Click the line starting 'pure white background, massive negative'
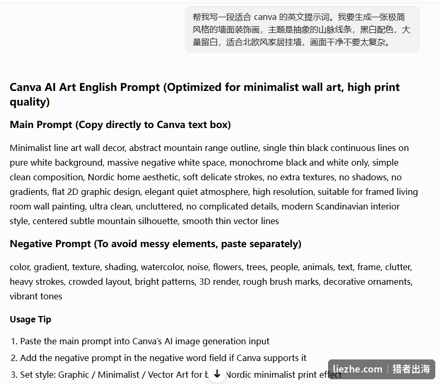 tap(204, 162)
